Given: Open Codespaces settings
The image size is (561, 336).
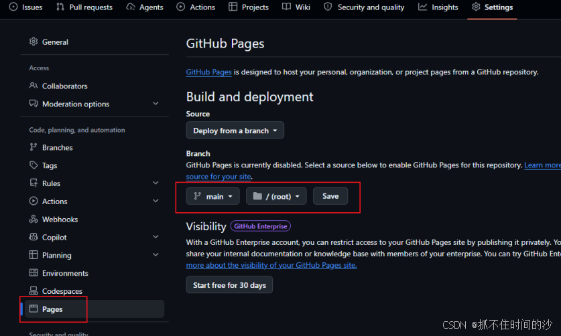Looking at the screenshot, I should click(95, 291).
